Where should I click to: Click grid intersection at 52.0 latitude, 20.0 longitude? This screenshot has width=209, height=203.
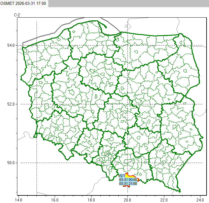pos(128,104)
